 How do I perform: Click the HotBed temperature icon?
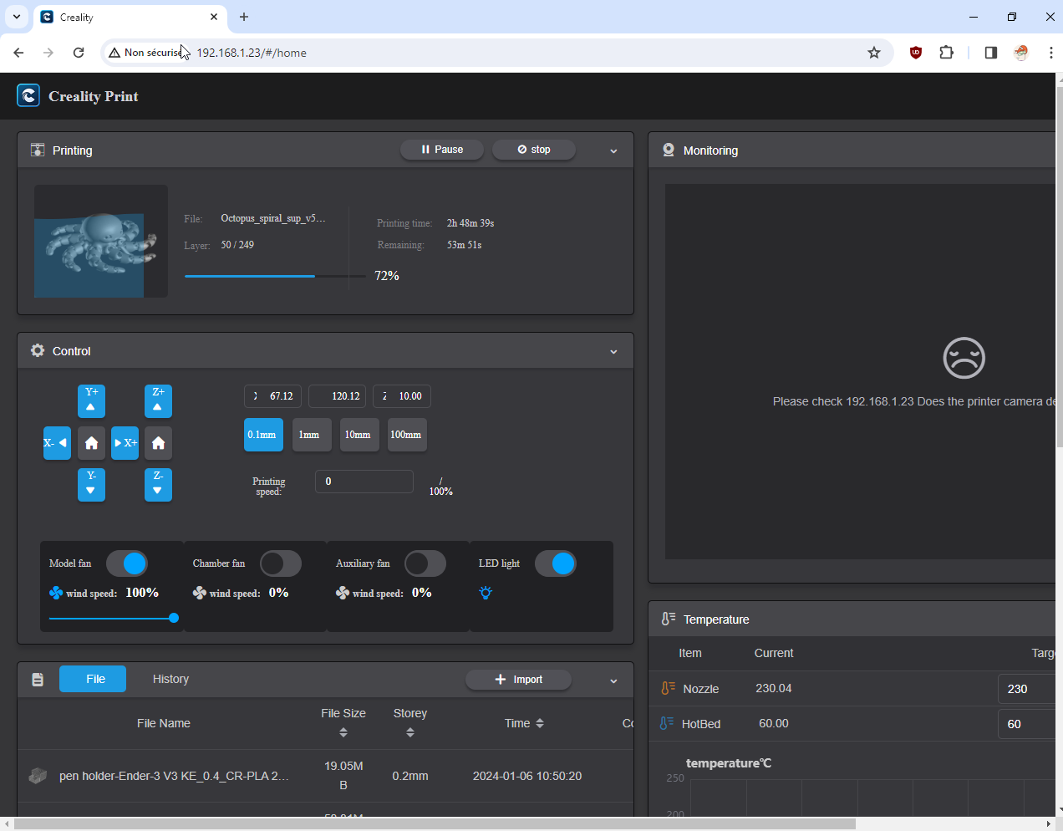[x=666, y=723]
